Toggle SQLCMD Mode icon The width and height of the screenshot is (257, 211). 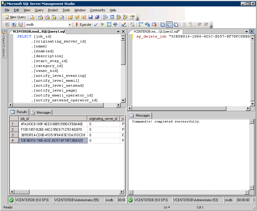(154, 25)
